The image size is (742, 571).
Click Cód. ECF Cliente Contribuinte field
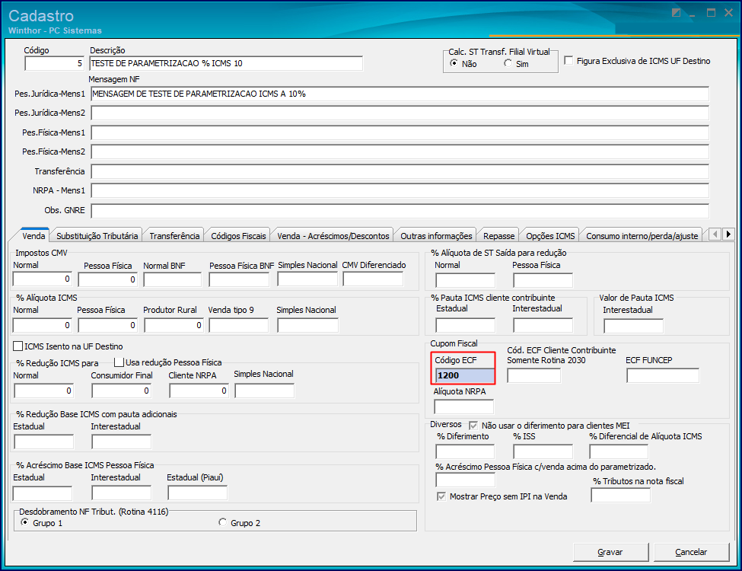[x=533, y=375]
